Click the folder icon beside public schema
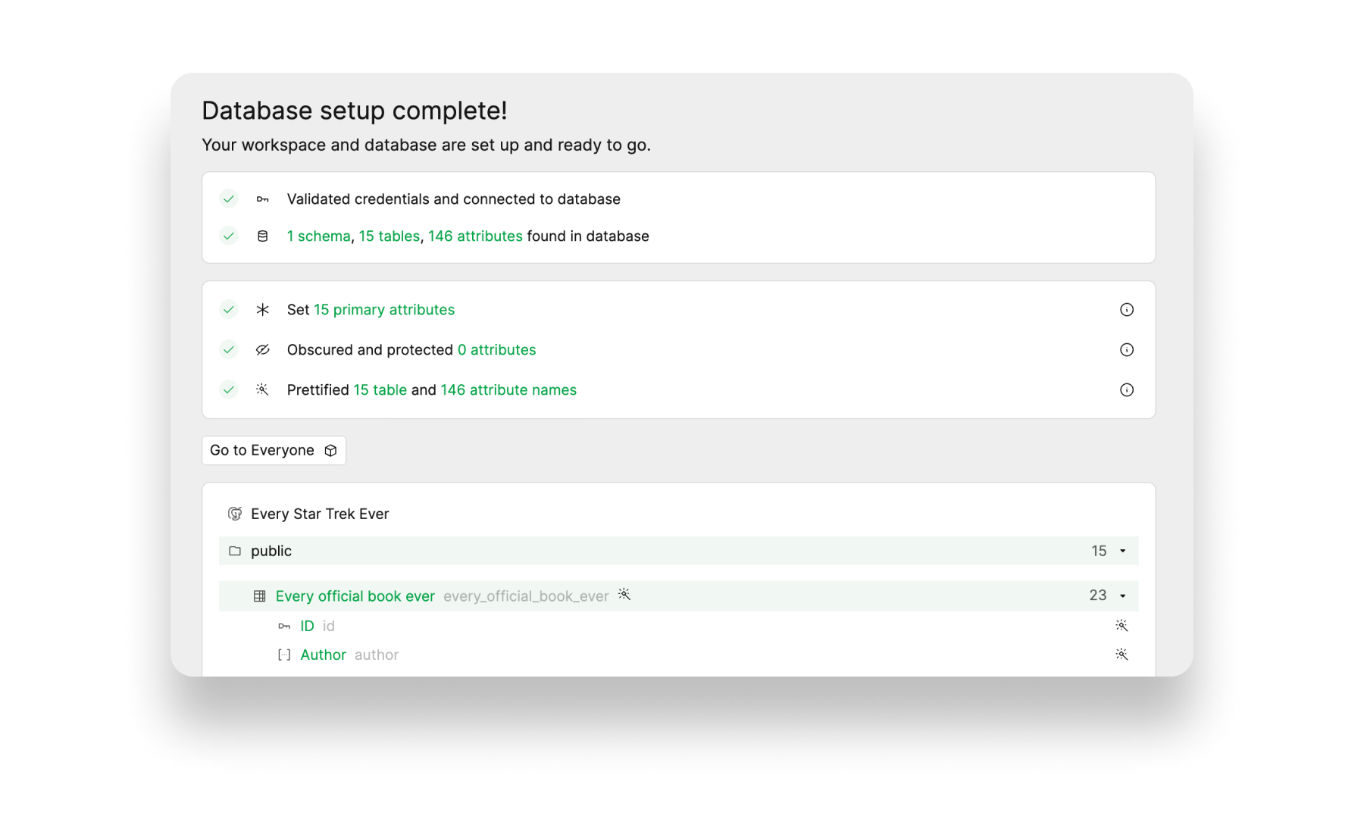The height and width of the screenshot is (813, 1364). (234, 551)
